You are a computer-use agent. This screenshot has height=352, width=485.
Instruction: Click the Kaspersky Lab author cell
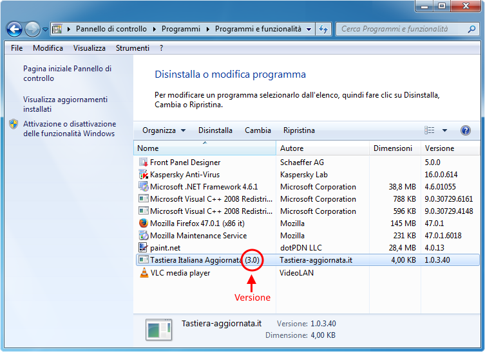pos(304,175)
